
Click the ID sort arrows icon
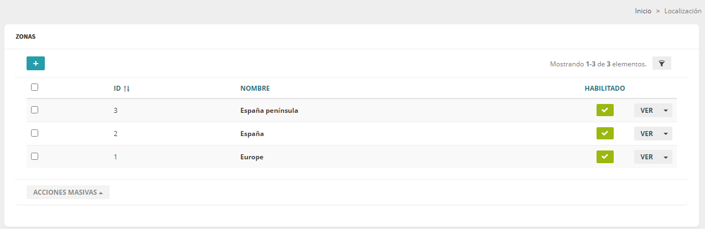(x=126, y=89)
